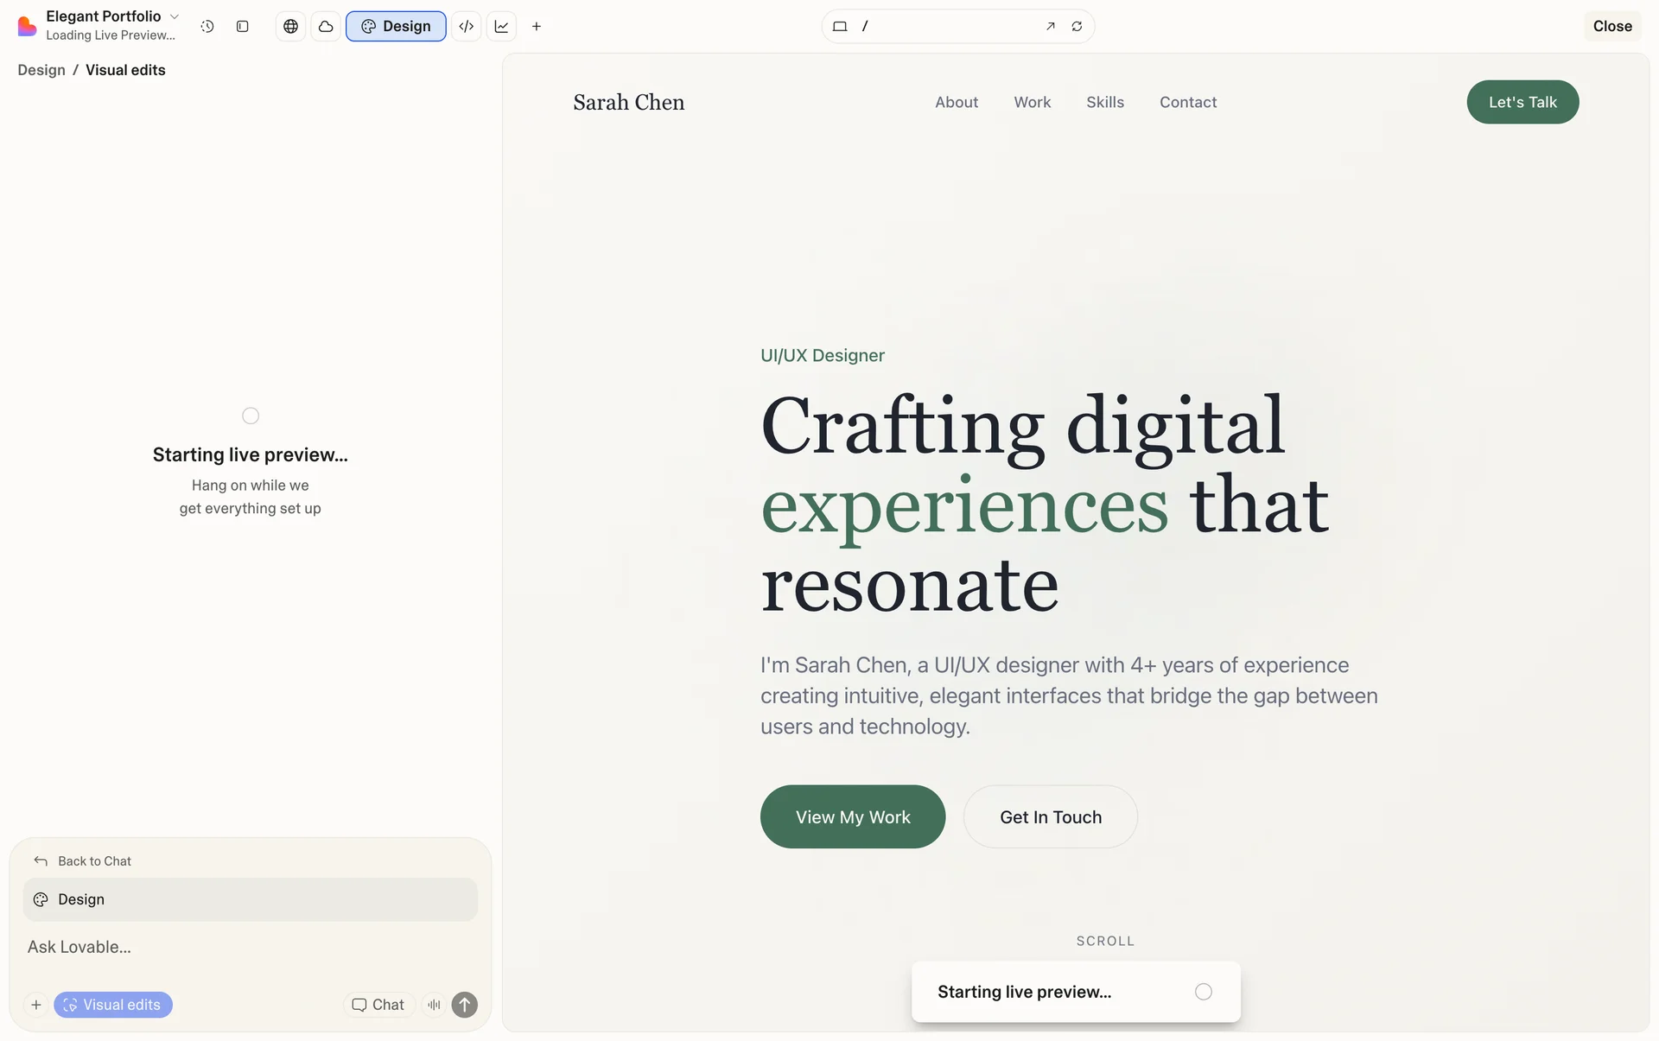Click the Design breadcrumb link
The width and height of the screenshot is (1659, 1041).
pyautogui.click(x=41, y=70)
